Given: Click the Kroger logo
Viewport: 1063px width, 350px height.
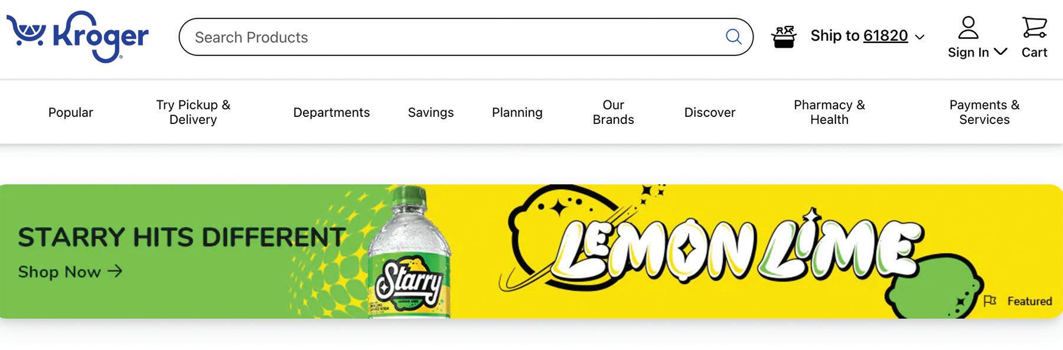Looking at the screenshot, I should point(77,37).
